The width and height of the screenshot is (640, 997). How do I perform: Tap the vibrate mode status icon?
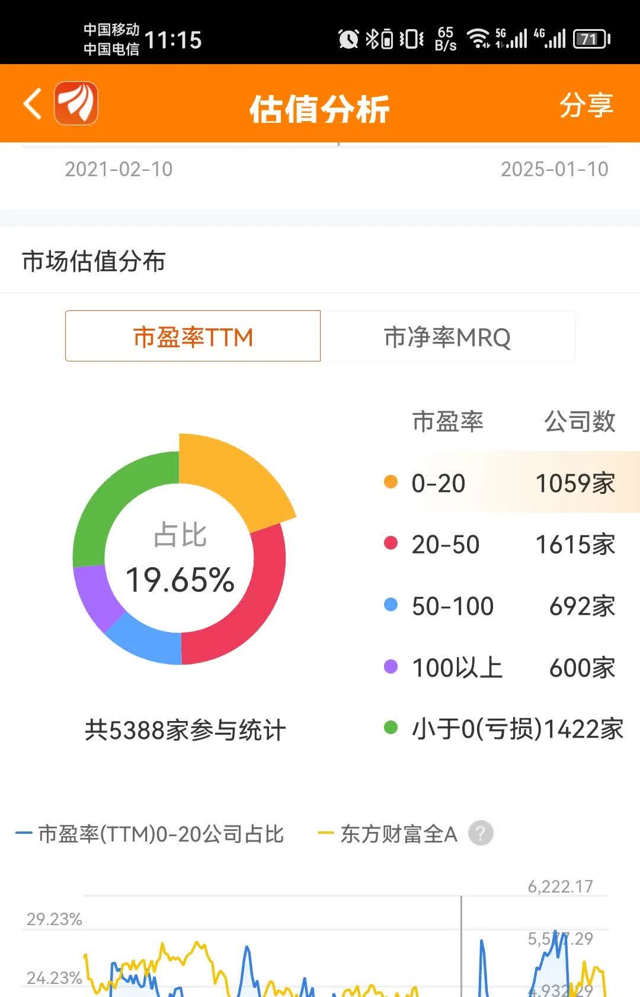point(412,39)
